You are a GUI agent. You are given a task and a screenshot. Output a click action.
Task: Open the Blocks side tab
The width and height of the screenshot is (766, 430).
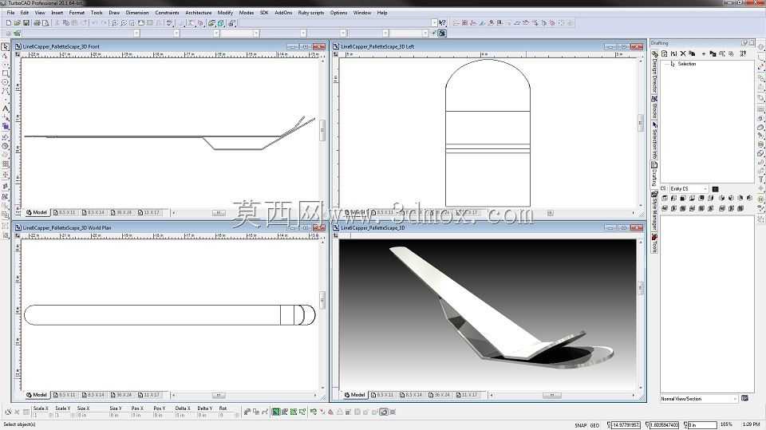pos(654,107)
